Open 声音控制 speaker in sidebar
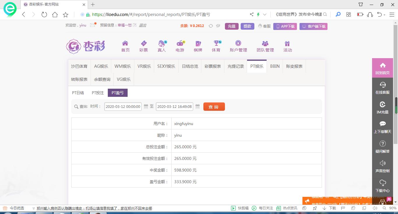This screenshot has height=214, width=398. pos(382,163)
